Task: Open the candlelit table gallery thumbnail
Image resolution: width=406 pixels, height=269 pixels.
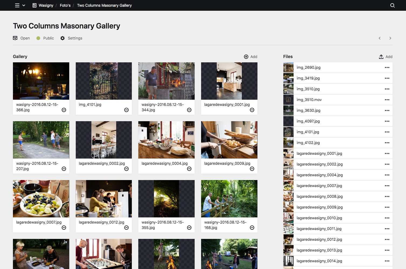Action: pyautogui.click(x=41, y=81)
